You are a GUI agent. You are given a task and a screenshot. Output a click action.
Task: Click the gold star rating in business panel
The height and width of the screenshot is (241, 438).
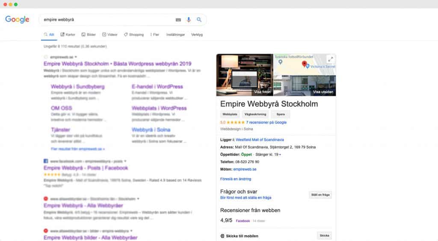tap(236, 122)
